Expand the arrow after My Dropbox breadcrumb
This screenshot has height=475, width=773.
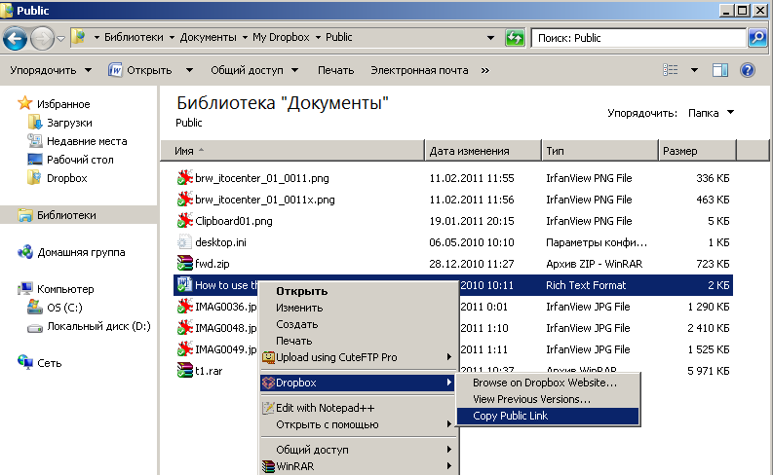point(318,37)
